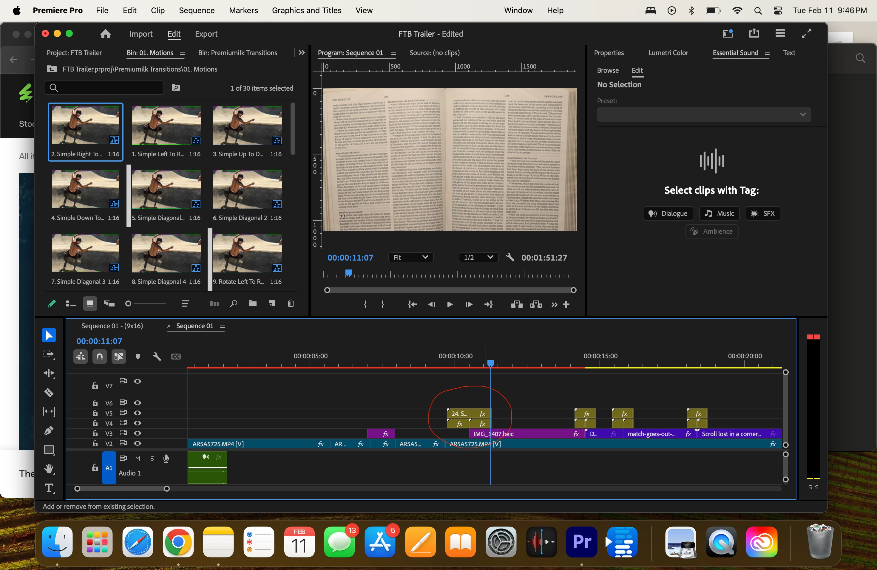Click the New Bin folder icon
Viewport: 877px width, 570px height.
point(252,303)
